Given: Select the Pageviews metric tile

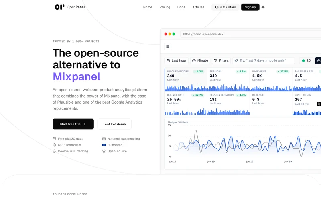Looking at the screenshot, I should click(271, 80).
